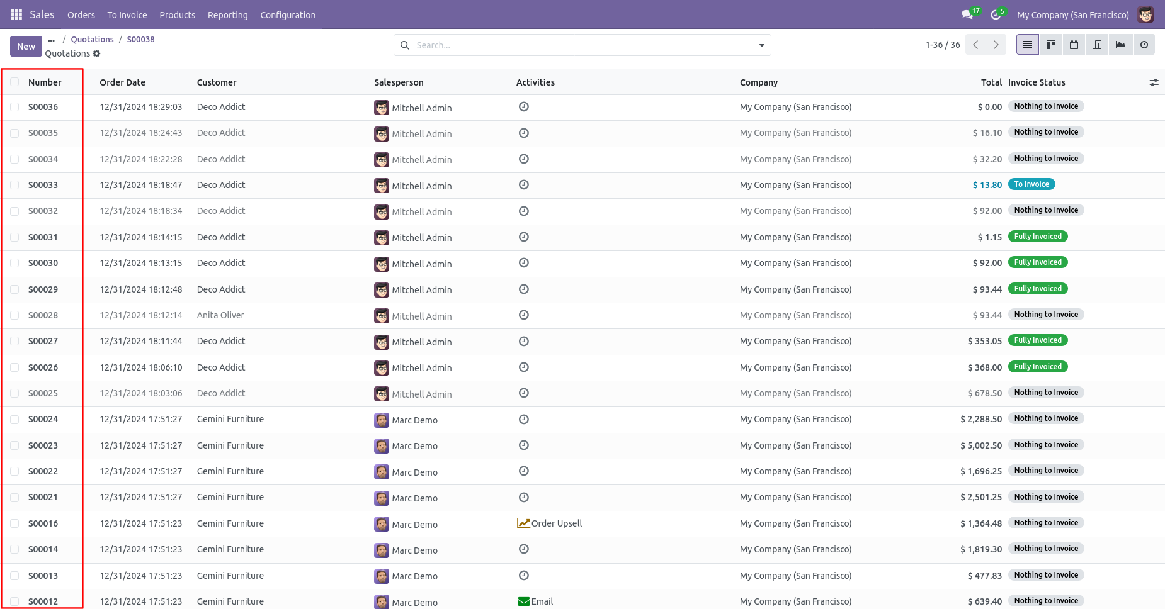Open Quotations settings gear menu
This screenshot has width=1165, height=609.
(x=96, y=53)
